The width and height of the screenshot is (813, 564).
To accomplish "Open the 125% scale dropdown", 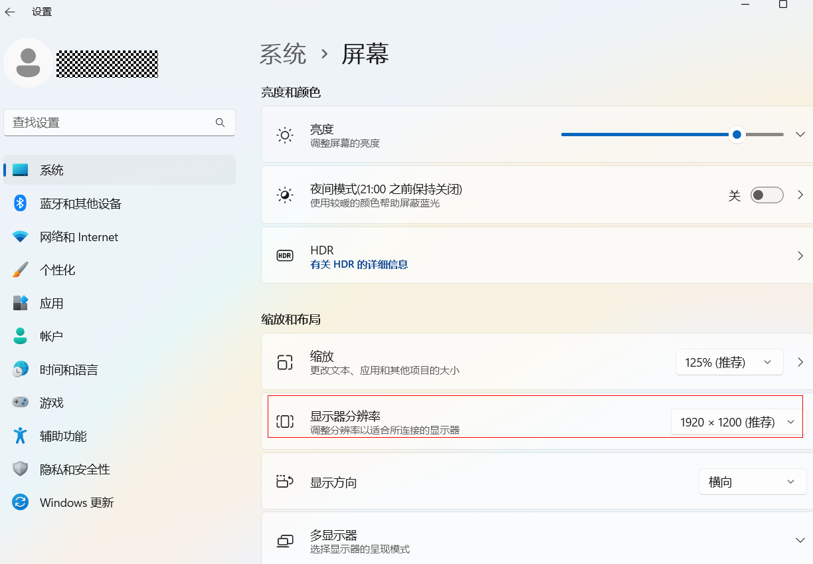I will point(729,362).
